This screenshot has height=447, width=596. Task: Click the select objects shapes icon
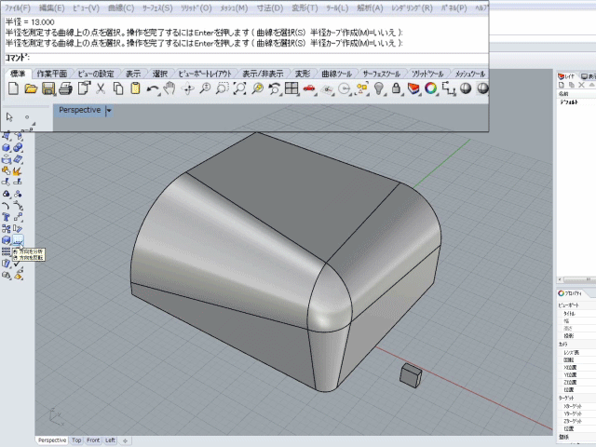point(362,89)
